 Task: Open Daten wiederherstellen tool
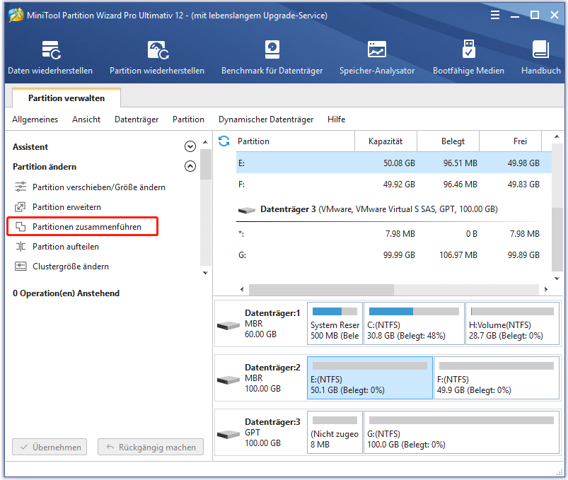(50, 57)
